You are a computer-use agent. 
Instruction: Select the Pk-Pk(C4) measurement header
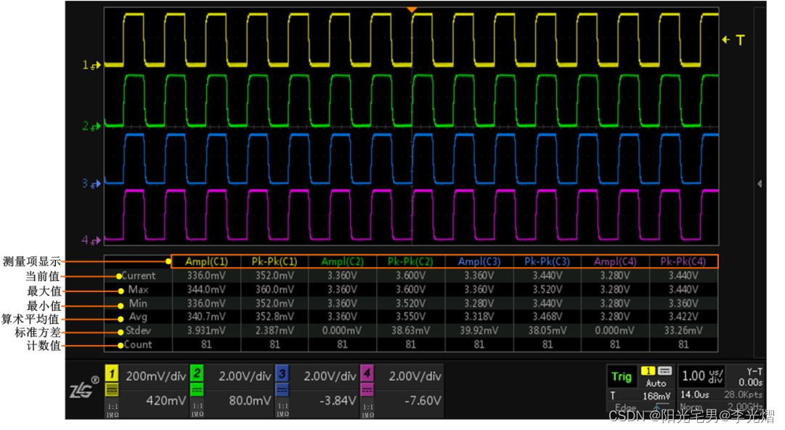tap(683, 261)
